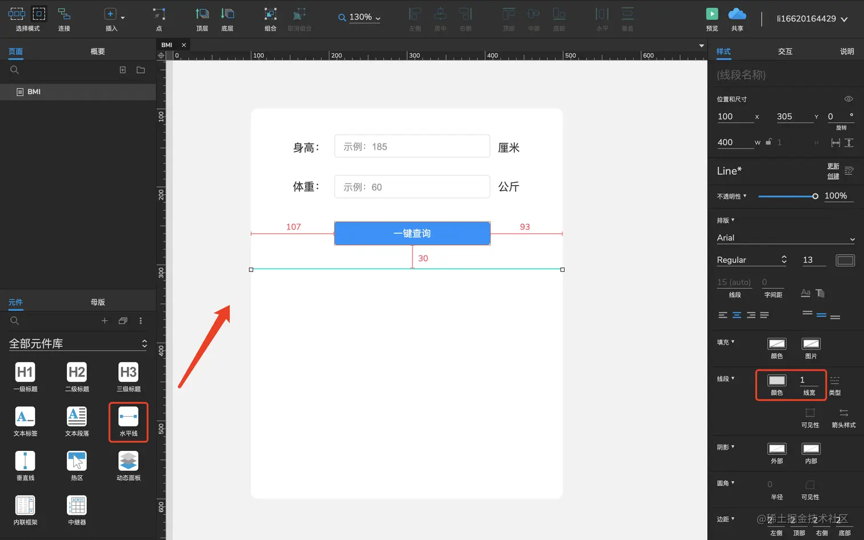Click the font color swatch beside size 13
The image size is (864, 540).
point(845,260)
